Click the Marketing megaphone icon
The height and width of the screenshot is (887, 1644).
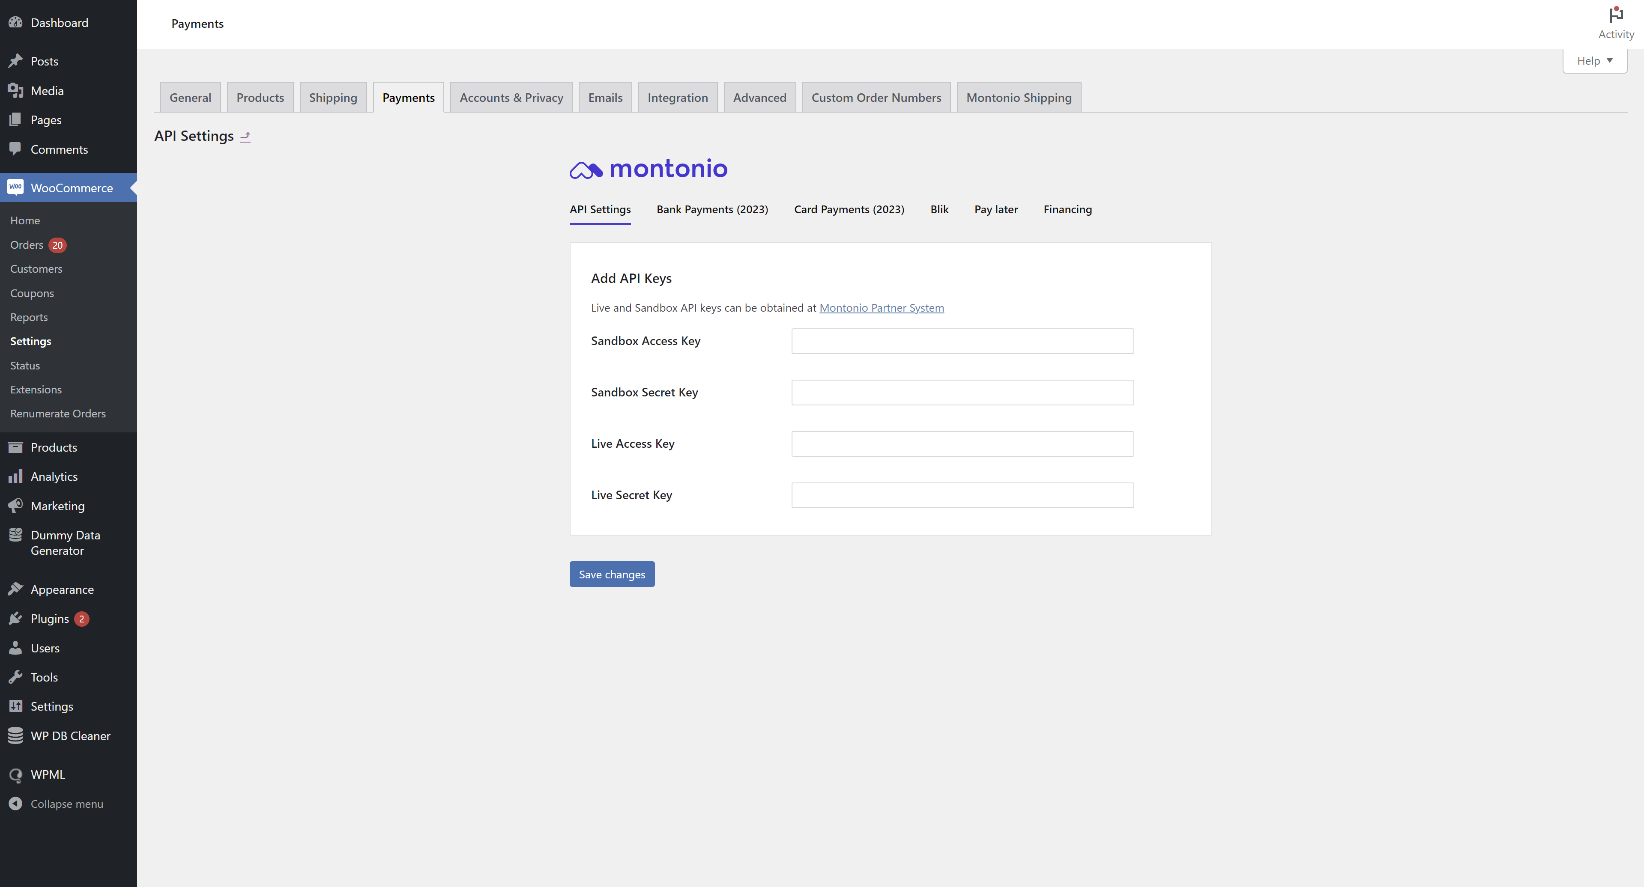tap(15, 506)
